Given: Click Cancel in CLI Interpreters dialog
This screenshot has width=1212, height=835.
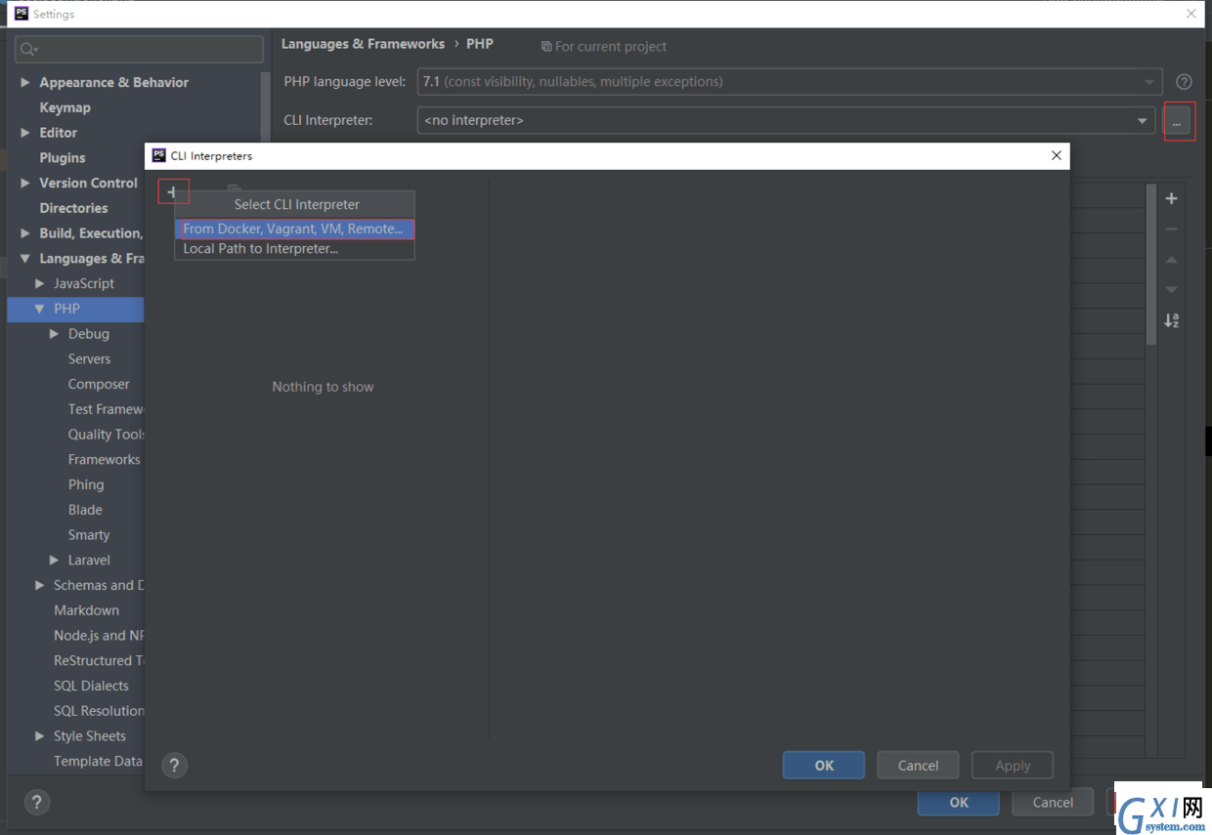Looking at the screenshot, I should (918, 766).
